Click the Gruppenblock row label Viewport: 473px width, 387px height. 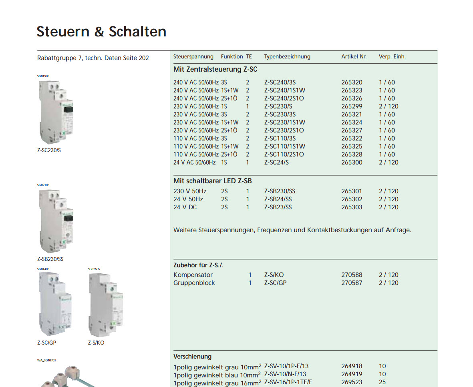pyautogui.click(x=194, y=283)
